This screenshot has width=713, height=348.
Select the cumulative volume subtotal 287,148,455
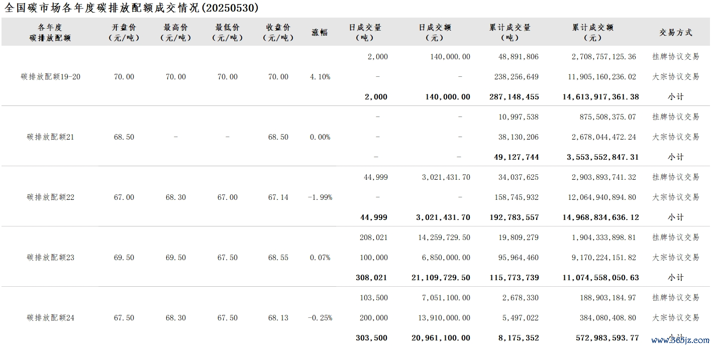514,97
